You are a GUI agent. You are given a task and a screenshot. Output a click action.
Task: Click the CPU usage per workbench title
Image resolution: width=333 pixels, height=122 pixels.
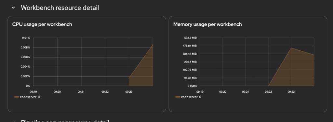click(42, 24)
